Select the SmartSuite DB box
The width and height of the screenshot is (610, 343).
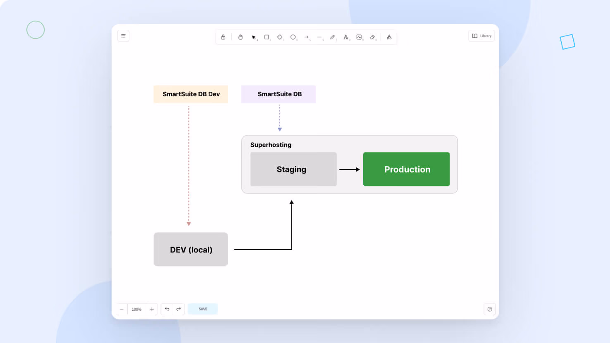[x=279, y=94]
